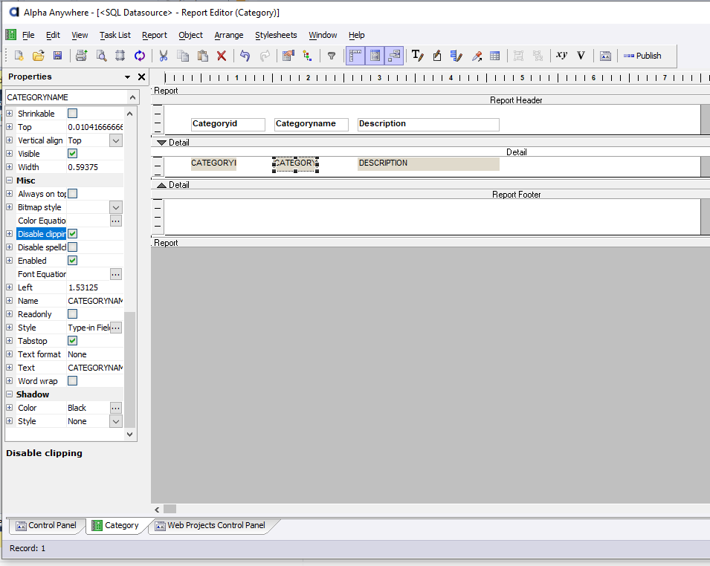Save the report with the floppy icon
Image resolution: width=710 pixels, height=566 pixels.
point(57,56)
